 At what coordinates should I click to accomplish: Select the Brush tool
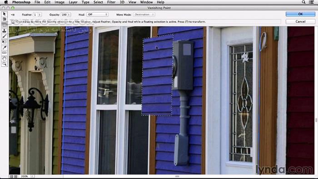[4, 36]
